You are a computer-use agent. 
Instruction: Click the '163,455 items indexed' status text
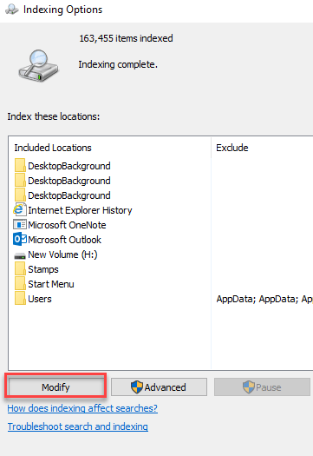[127, 38]
